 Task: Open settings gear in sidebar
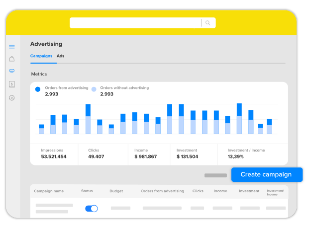point(12,98)
